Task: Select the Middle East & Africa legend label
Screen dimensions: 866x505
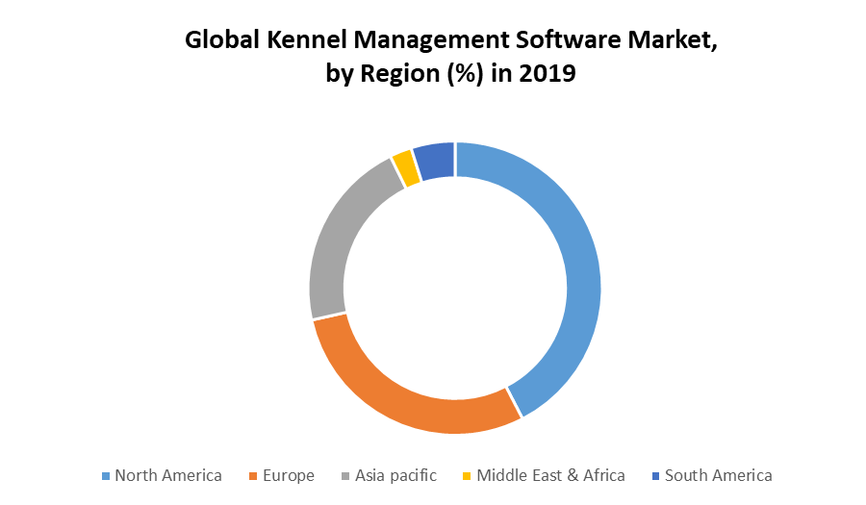Action: [550, 475]
